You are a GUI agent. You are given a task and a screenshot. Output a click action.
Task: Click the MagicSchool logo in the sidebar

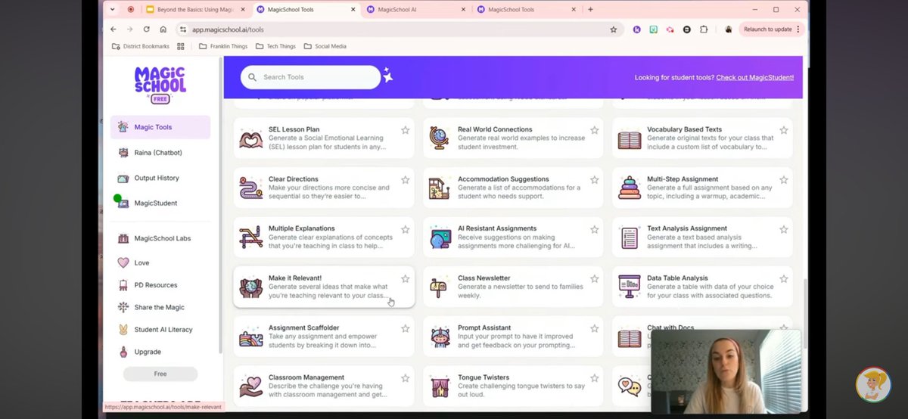pyautogui.click(x=160, y=85)
